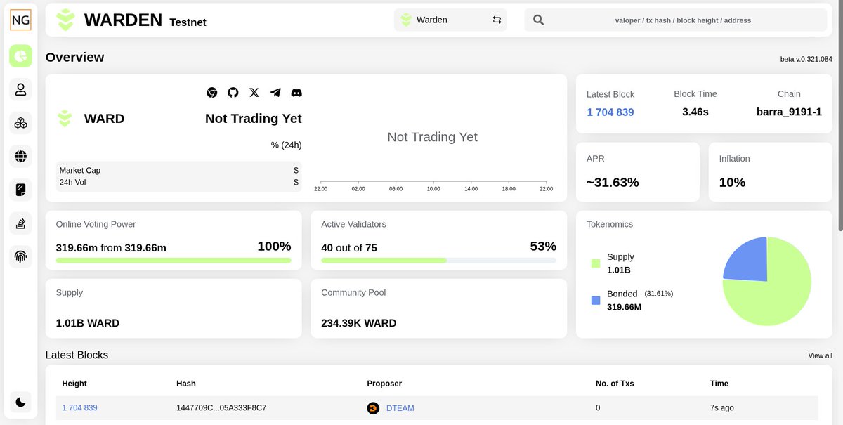Viewport: 843px width, 425px height.
Task: Open the DTEAM proposer link
Action: (400, 407)
